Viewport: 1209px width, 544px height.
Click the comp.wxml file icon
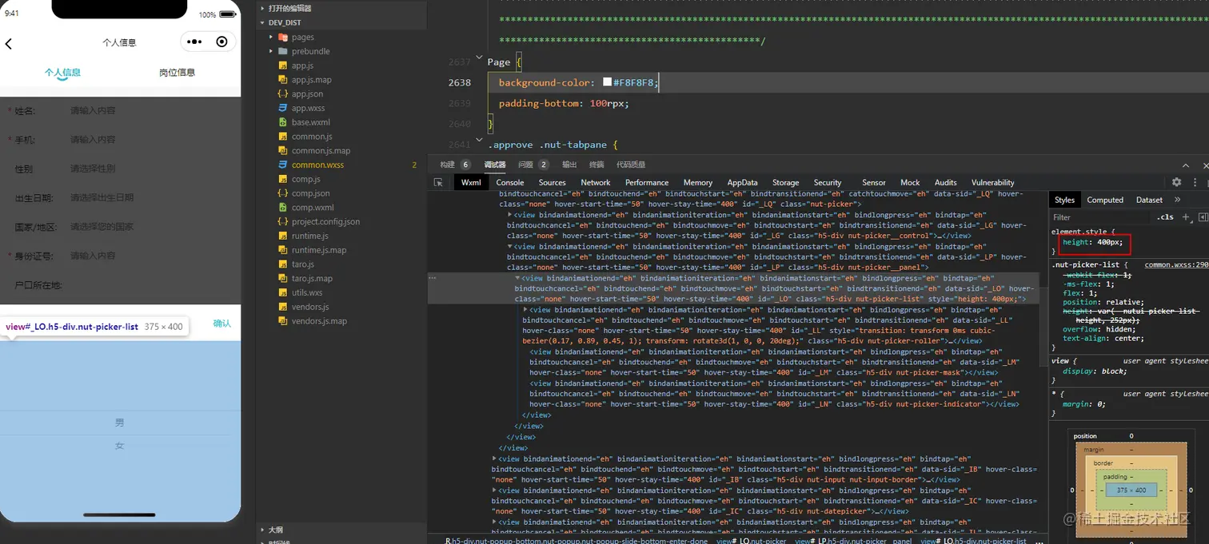click(282, 207)
